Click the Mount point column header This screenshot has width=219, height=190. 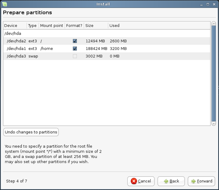(52, 26)
